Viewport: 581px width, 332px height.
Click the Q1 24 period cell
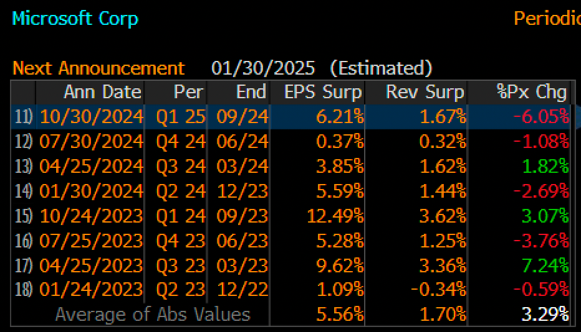point(180,216)
